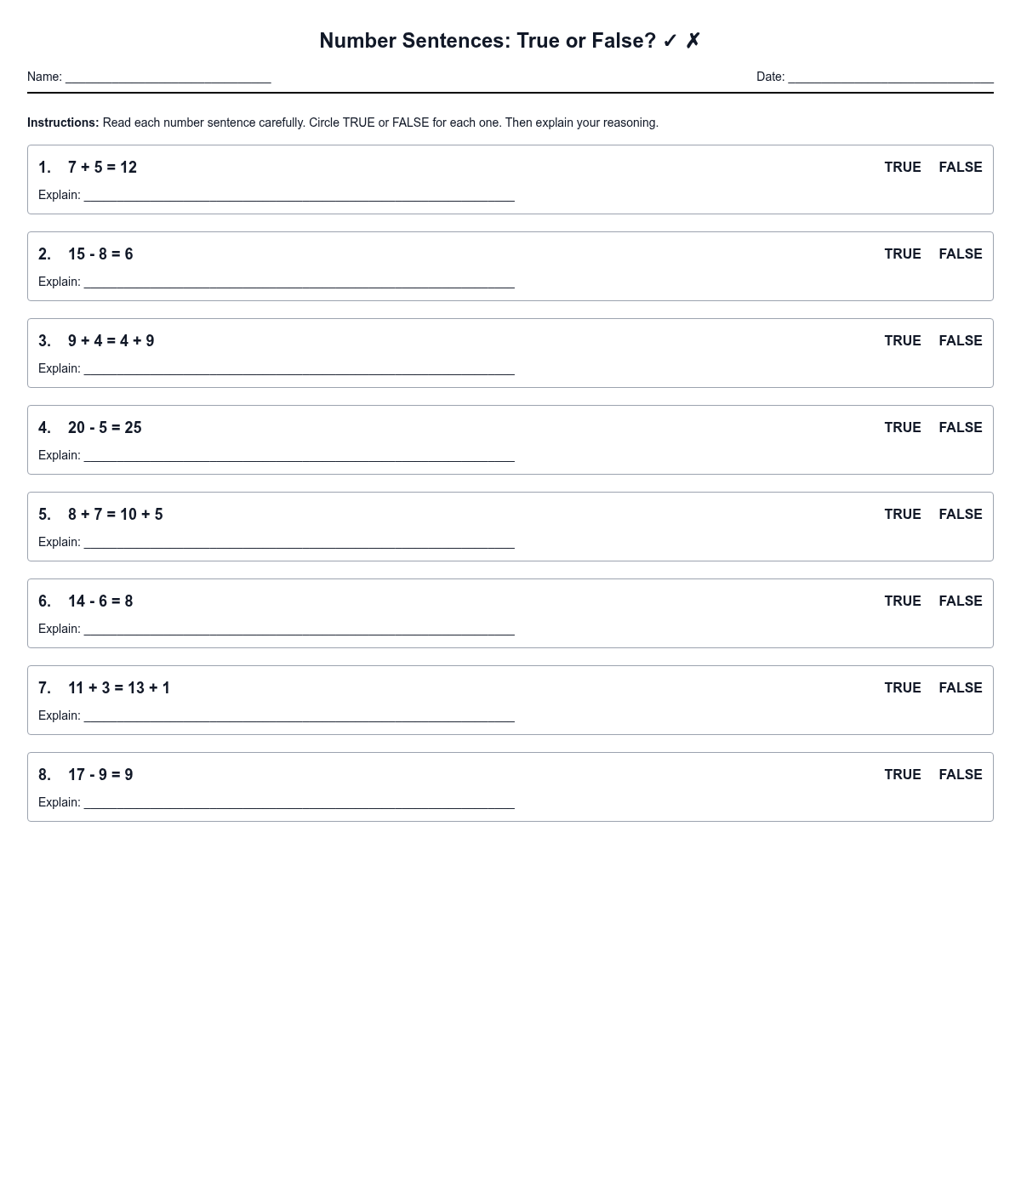Screen dimensions: 1021x1191
Task: Circle FALSE for 15 - 8 = 6
Action: pyautogui.click(x=960, y=254)
